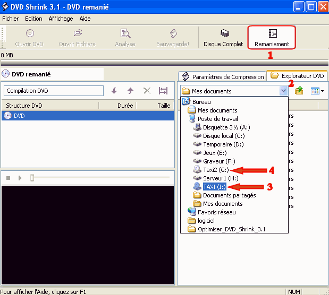The width and height of the screenshot is (329, 295).
Task: Click the Bureau desktop icon
Action: click(x=187, y=101)
